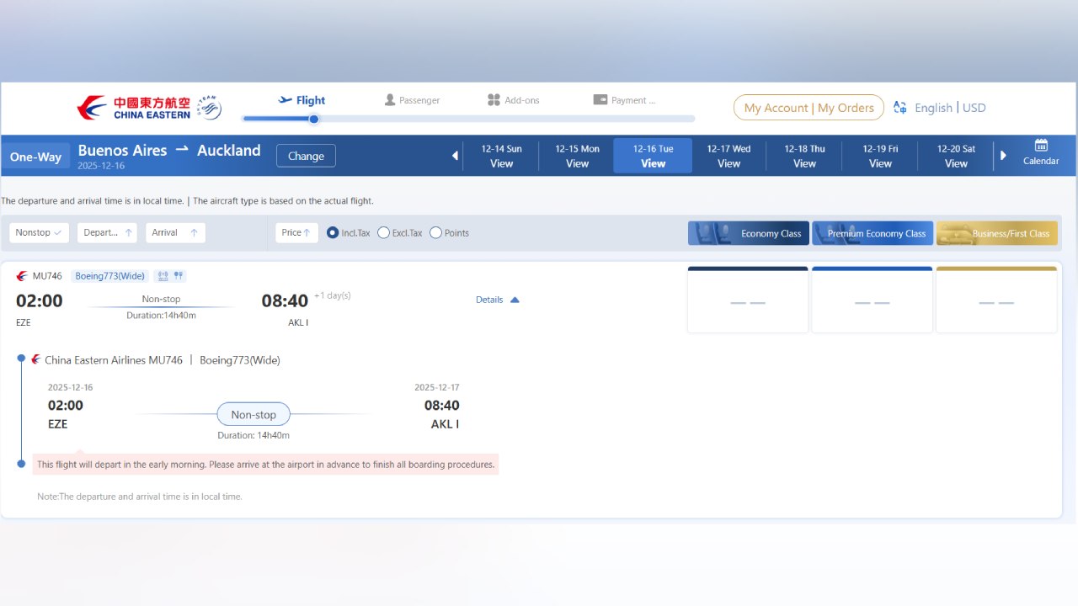Select the Points price option

point(435,233)
